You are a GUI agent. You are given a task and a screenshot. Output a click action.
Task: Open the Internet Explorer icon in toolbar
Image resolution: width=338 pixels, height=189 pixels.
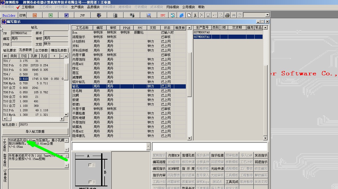182,15
